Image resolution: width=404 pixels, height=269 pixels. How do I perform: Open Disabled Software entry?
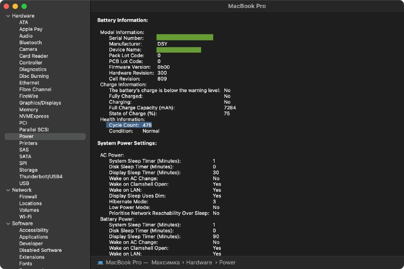[40, 250]
